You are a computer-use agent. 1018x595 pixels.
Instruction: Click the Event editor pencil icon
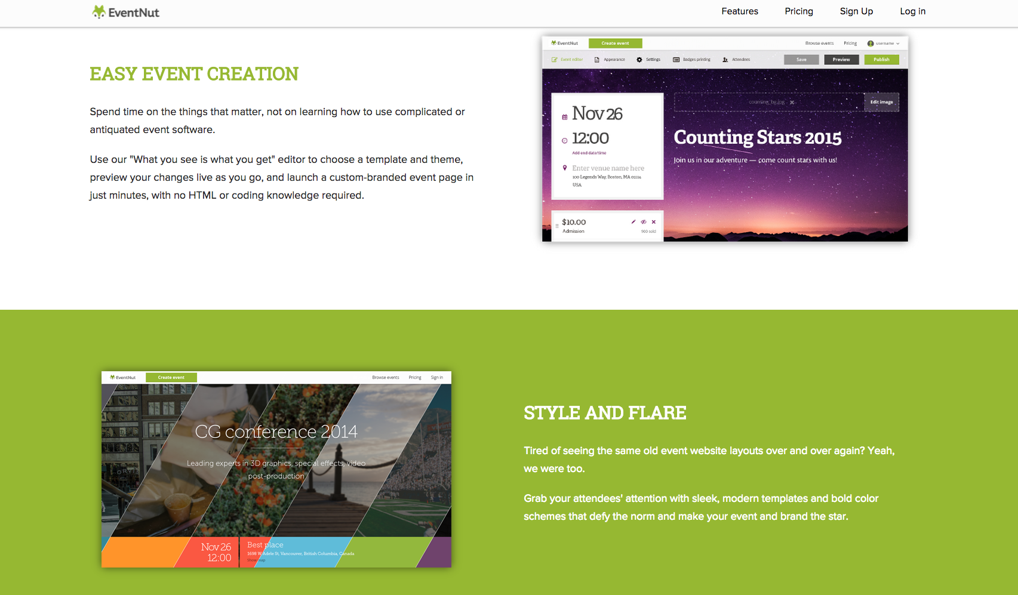coord(555,60)
